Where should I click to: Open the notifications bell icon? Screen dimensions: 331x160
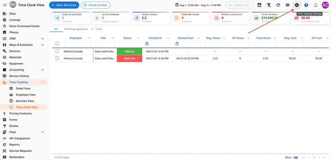coord(316,5)
